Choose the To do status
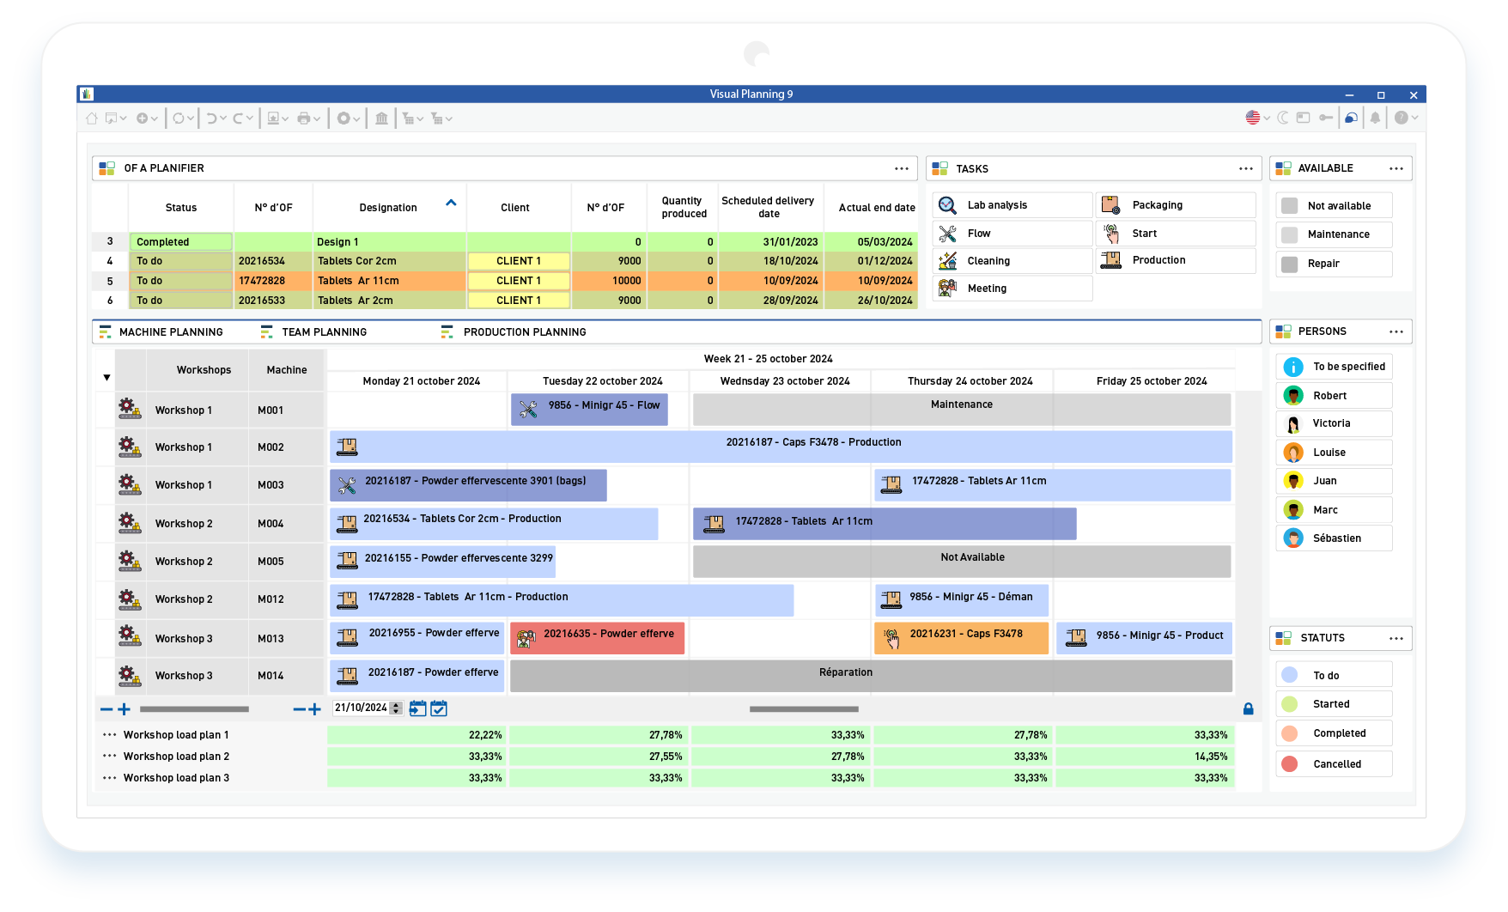The width and height of the screenshot is (1508, 912). pyautogui.click(x=1334, y=676)
